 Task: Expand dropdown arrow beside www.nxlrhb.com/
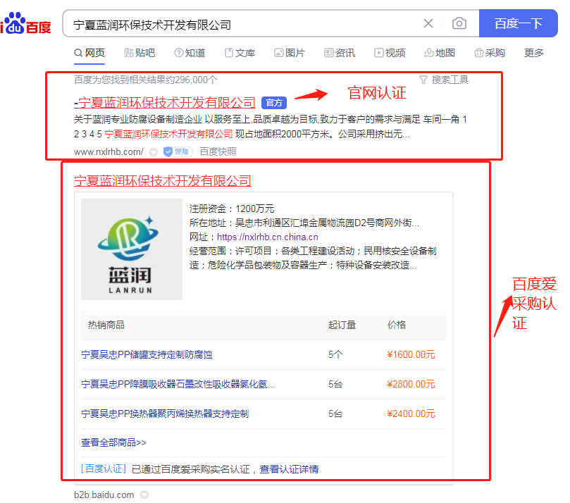(x=154, y=152)
